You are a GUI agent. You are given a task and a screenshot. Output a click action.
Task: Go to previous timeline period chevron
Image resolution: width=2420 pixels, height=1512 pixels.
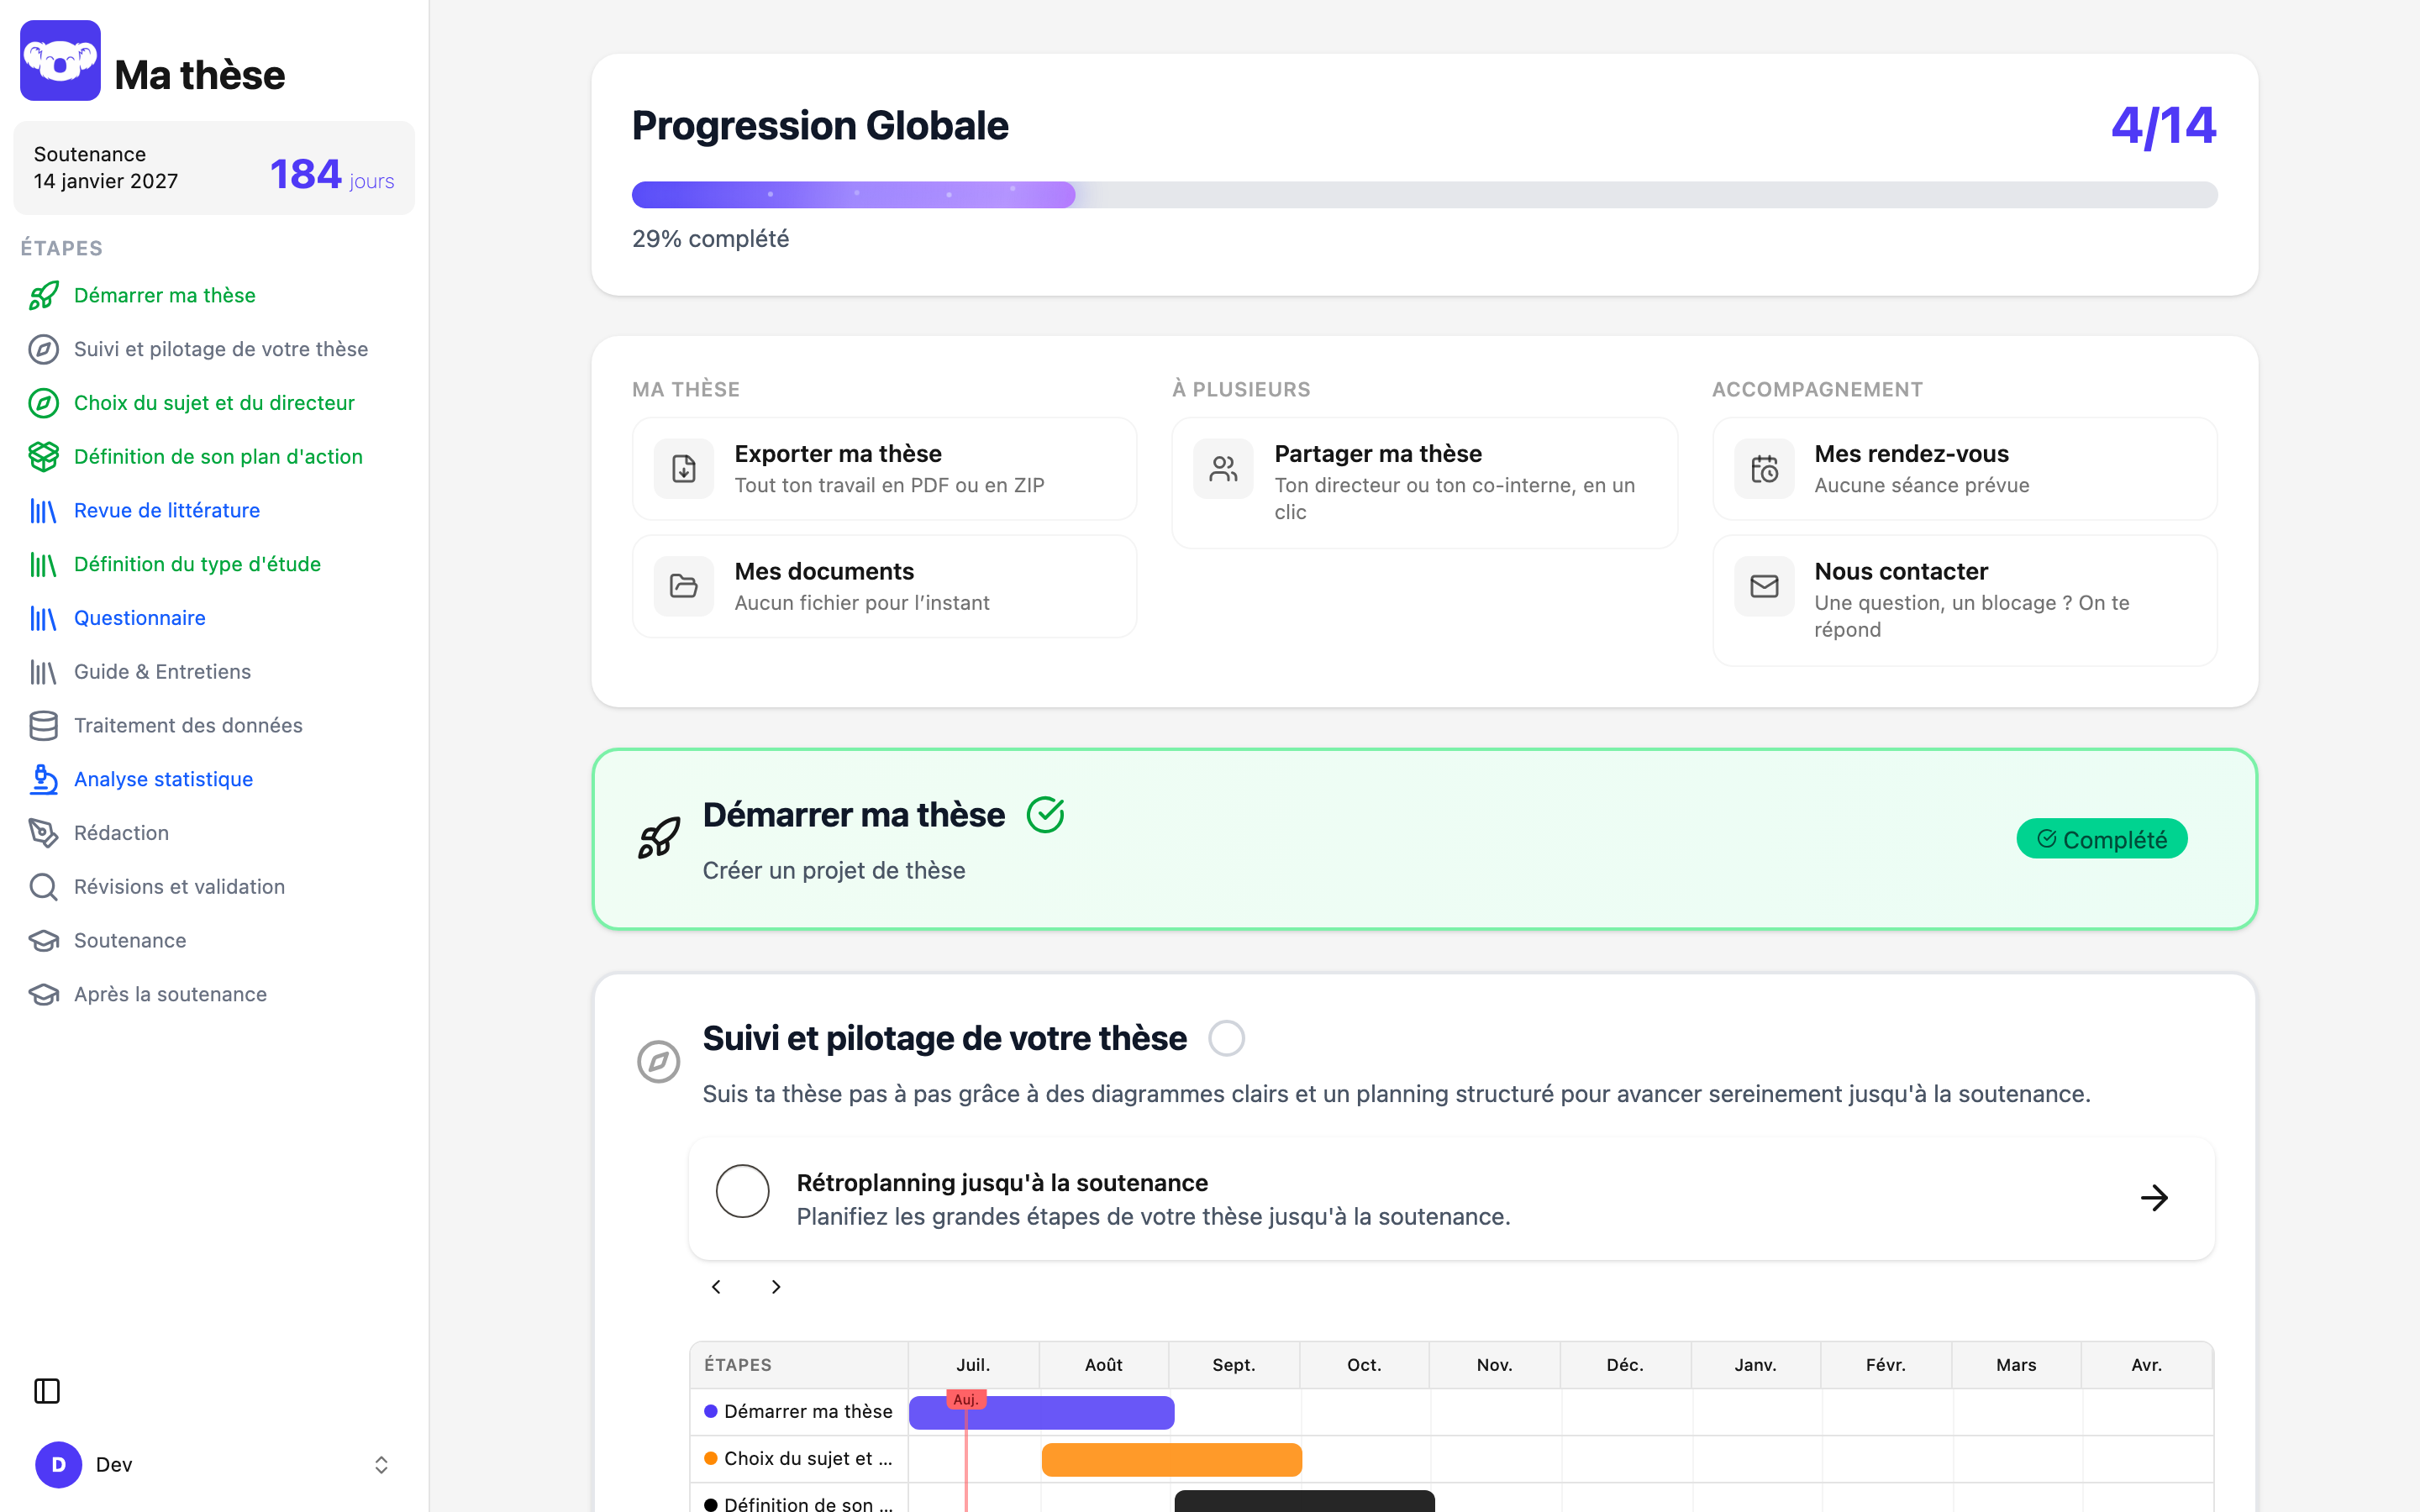(x=716, y=1287)
